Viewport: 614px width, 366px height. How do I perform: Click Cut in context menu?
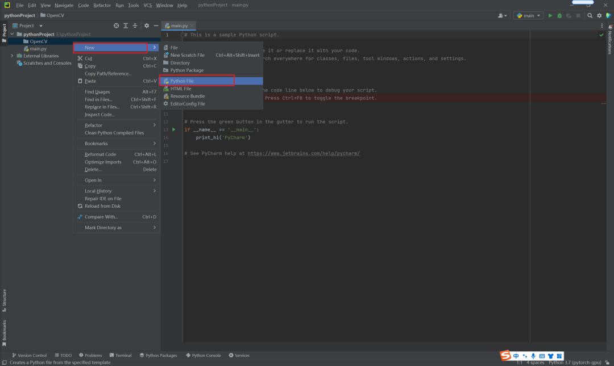coord(117,58)
